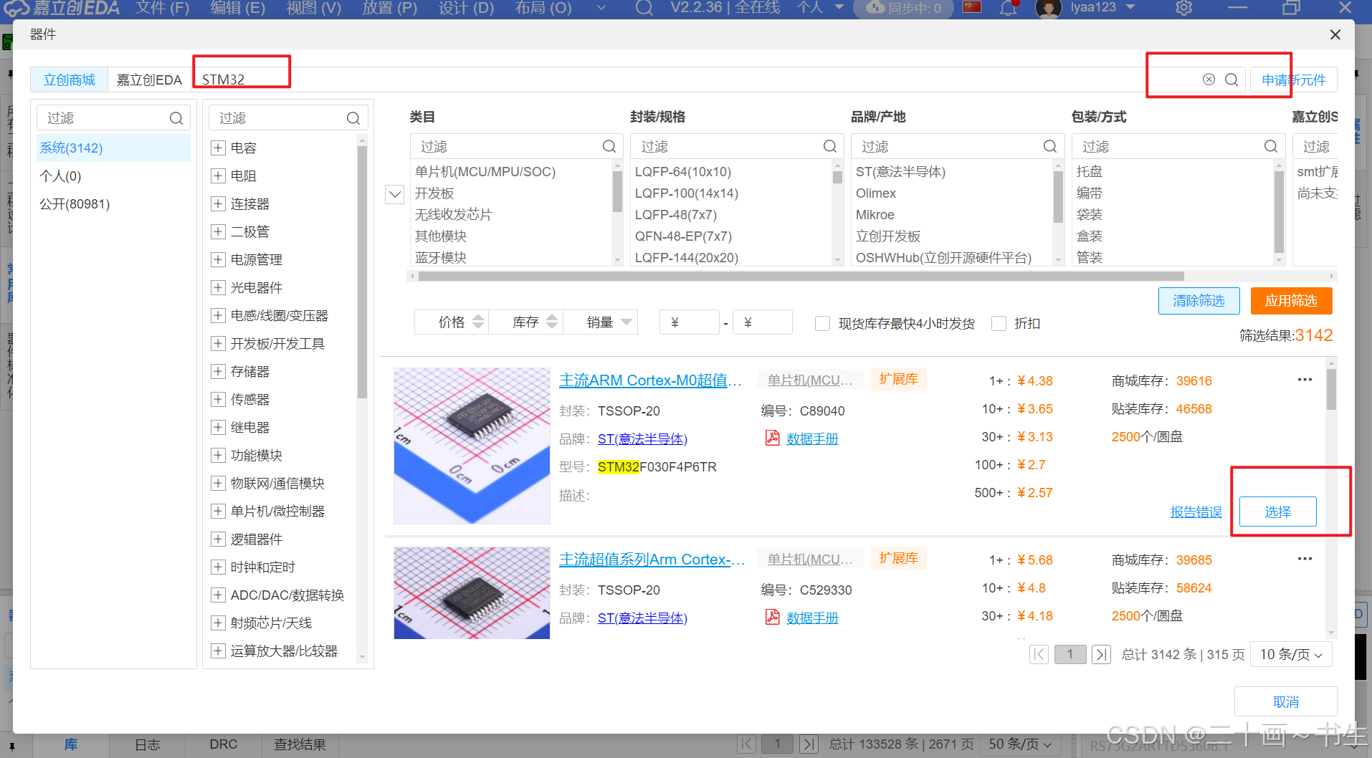Viewport: 1372px width, 758px height.
Task: Click search icon in 包装/方式 filter
Action: (x=1271, y=146)
